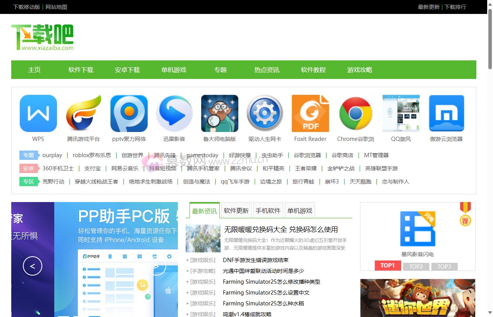Open the Chrome谷歌浏览 icon
The height and width of the screenshot is (317, 493).
[355, 113]
